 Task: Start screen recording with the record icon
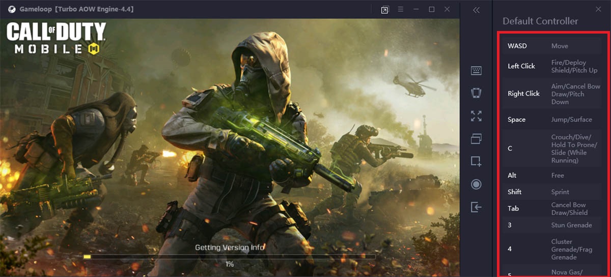tap(476, 184)
